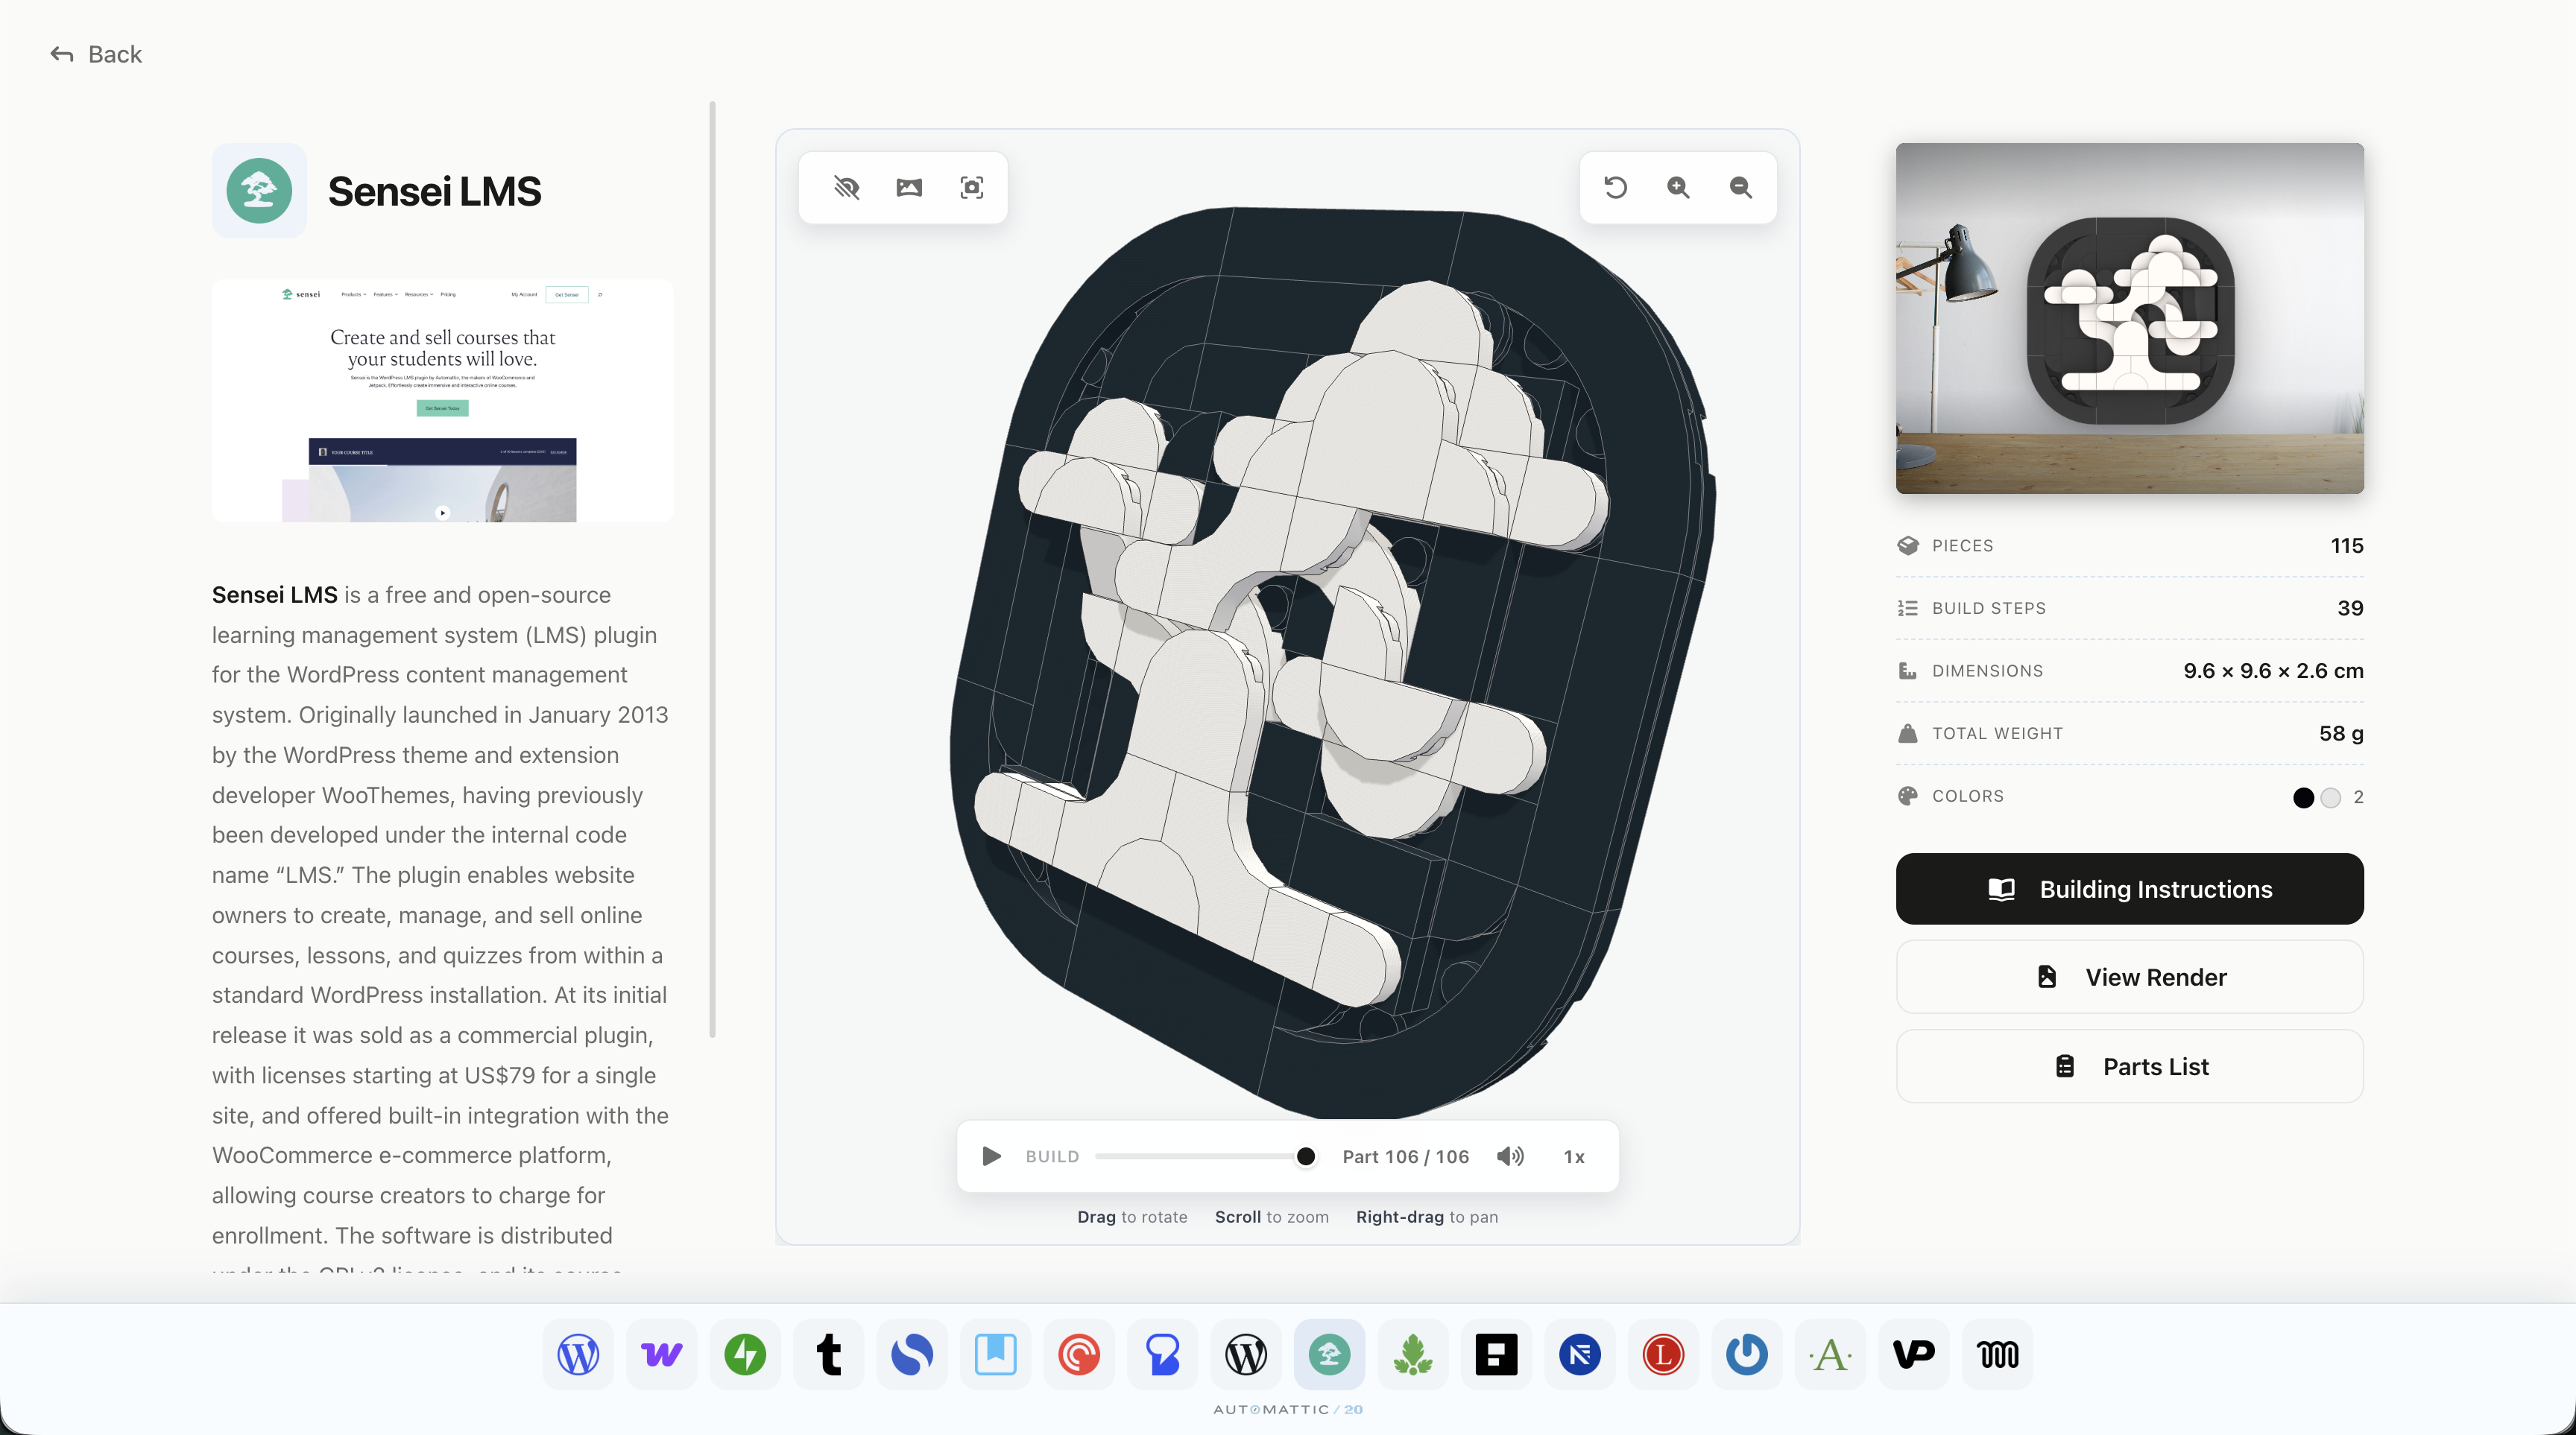
Task: Click the Pieces count value 115
Action: tap(2347, 545)
